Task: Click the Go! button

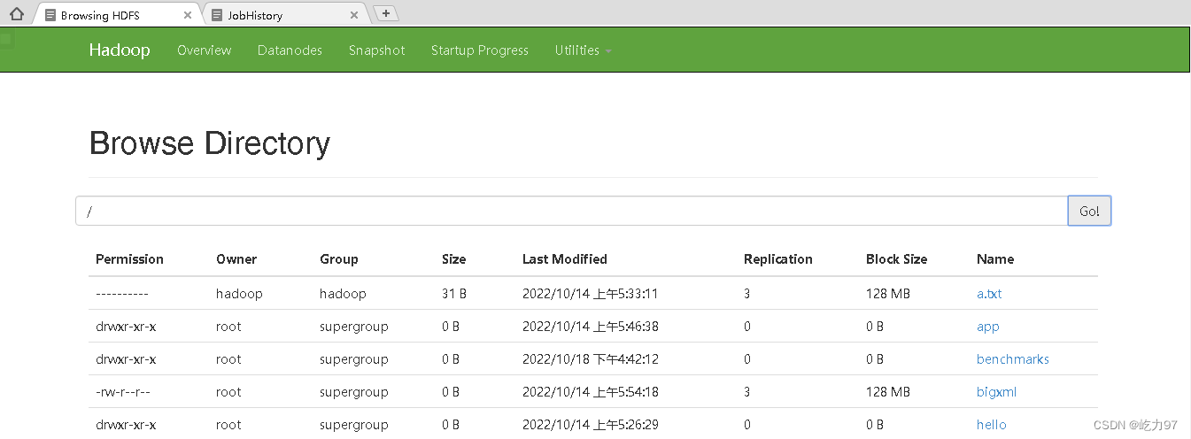Action: click(1089, 211)
